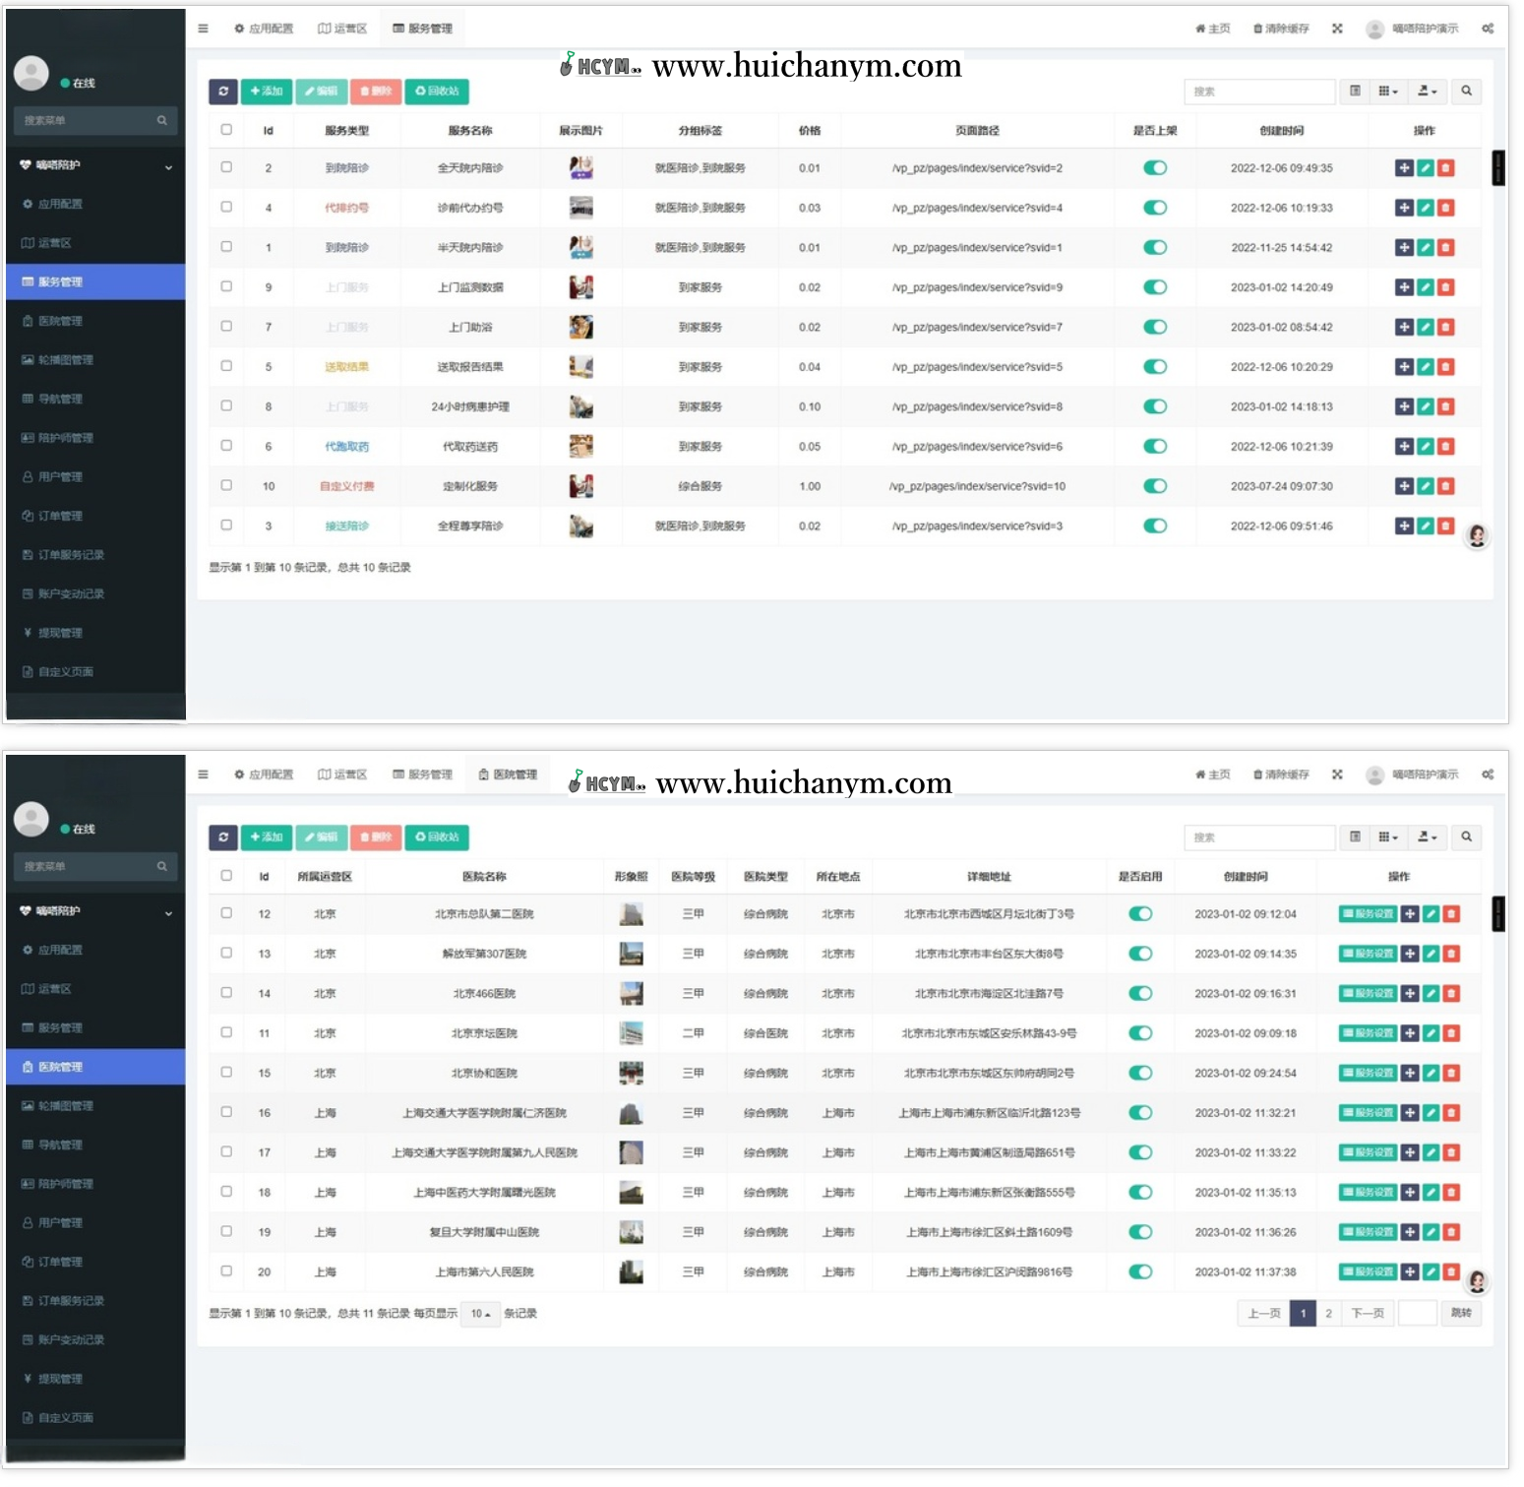Open the columns grid dropdown above services table
This screenshot has width=1524, height=1487.
(x=1387, y=91)
